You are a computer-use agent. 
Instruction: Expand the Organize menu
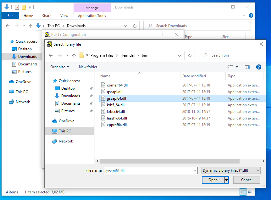[x=60, y=67]
